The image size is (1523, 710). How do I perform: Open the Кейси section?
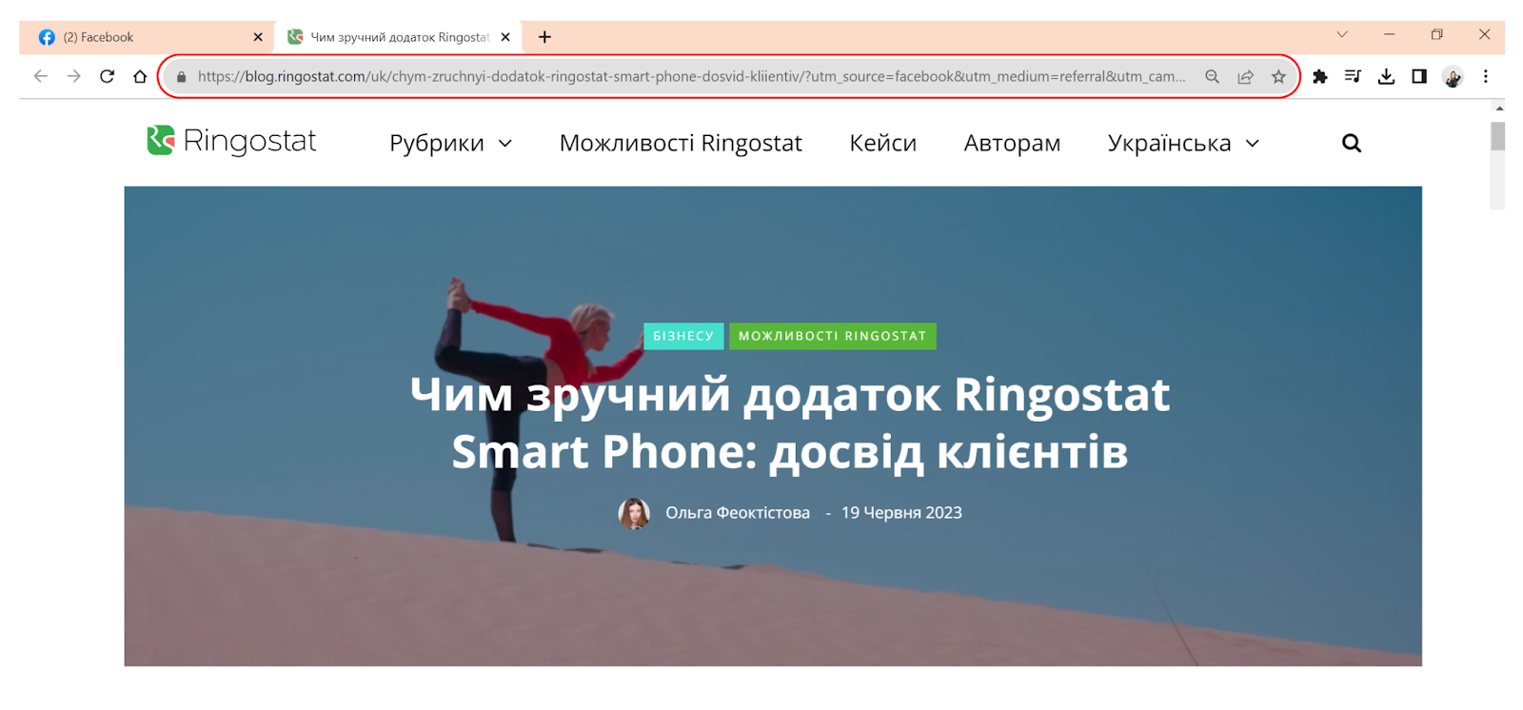click(882, 143)
